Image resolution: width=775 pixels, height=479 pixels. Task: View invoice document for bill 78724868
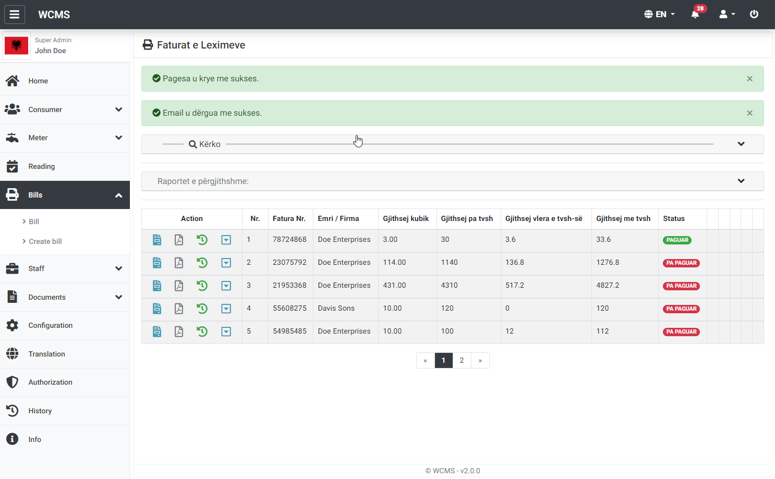pyautogui.click(x=157, y=240)
